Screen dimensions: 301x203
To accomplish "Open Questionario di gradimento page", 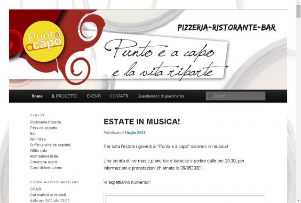I will [x=161, y=96].
